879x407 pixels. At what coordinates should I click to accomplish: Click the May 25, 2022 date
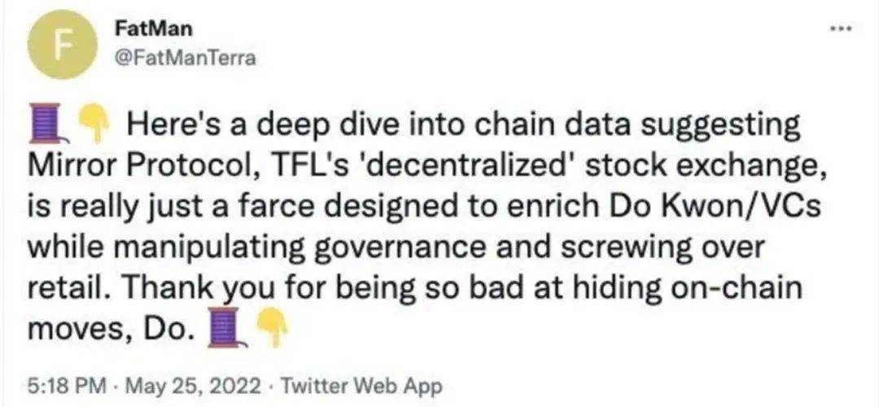pyautogui.click(x=188, y=386)
